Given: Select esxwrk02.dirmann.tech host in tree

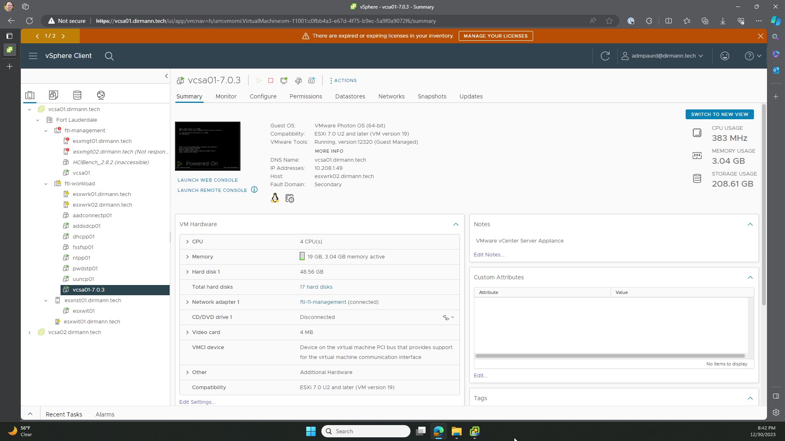Looking at the screenshot, I should [x=102, y=205].
